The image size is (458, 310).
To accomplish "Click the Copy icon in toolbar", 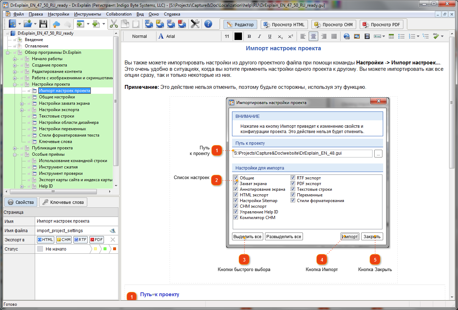I will [x=125, y=24].
